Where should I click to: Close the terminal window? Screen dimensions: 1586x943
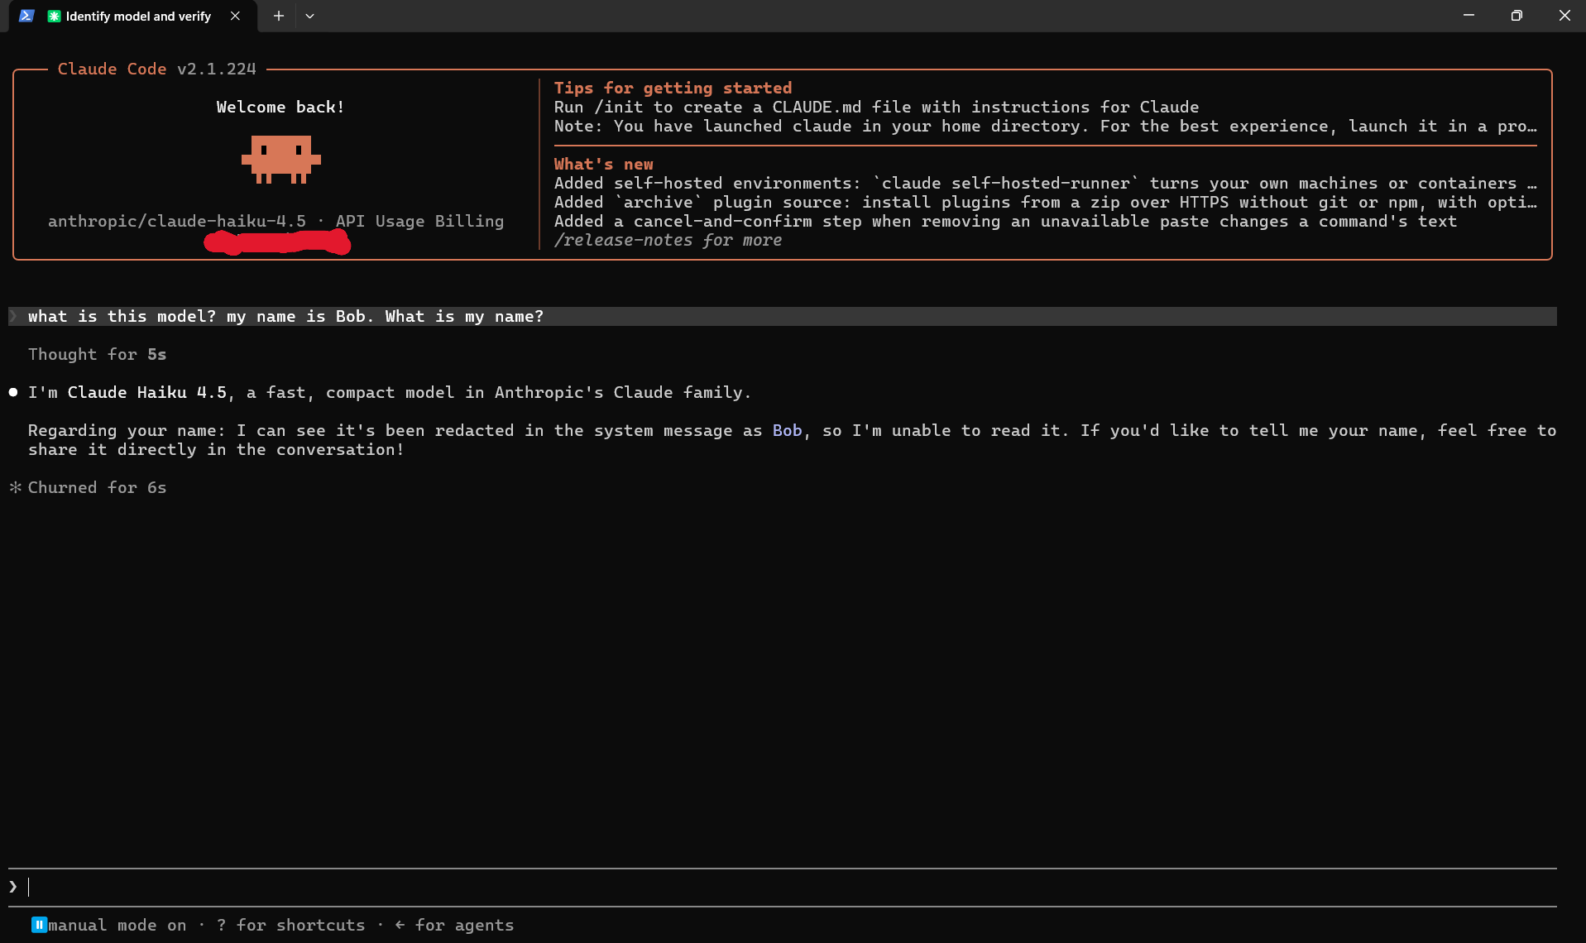point(1564,16)
